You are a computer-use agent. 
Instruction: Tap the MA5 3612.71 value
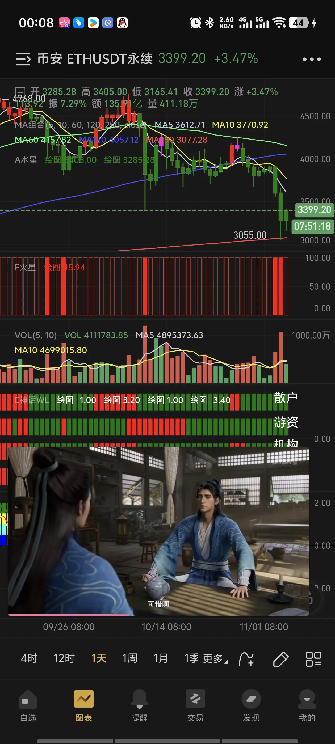coord(179,125)
